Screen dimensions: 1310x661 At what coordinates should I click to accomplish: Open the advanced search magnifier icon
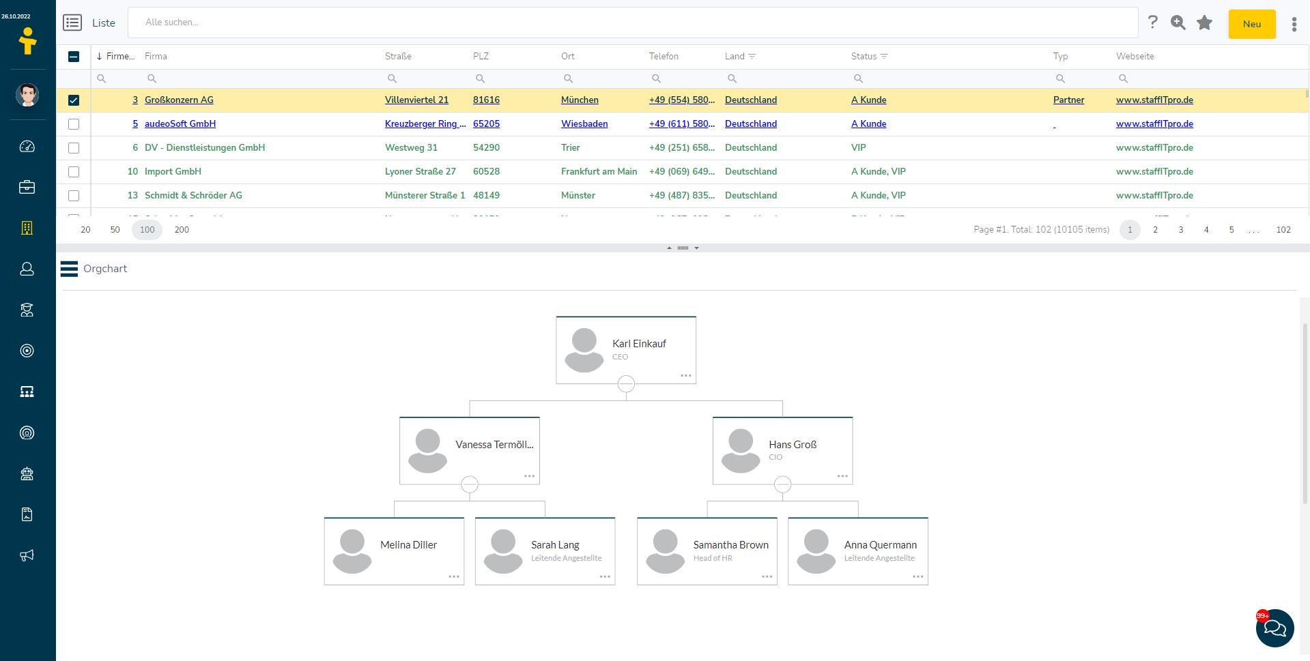pos(1178,23)
